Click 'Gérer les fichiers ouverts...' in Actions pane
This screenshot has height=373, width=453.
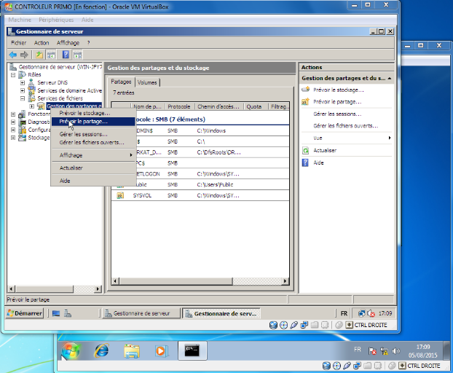click(345, 125)
